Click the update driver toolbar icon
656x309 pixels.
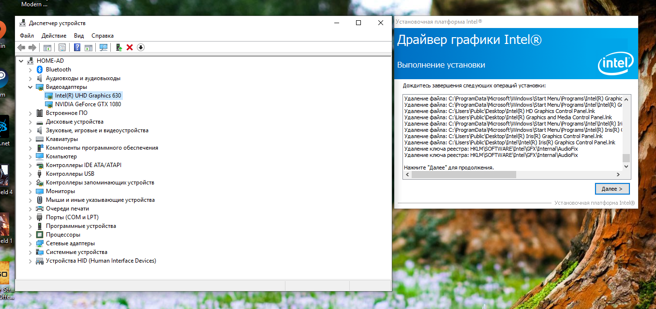click(x=119, y=47)
